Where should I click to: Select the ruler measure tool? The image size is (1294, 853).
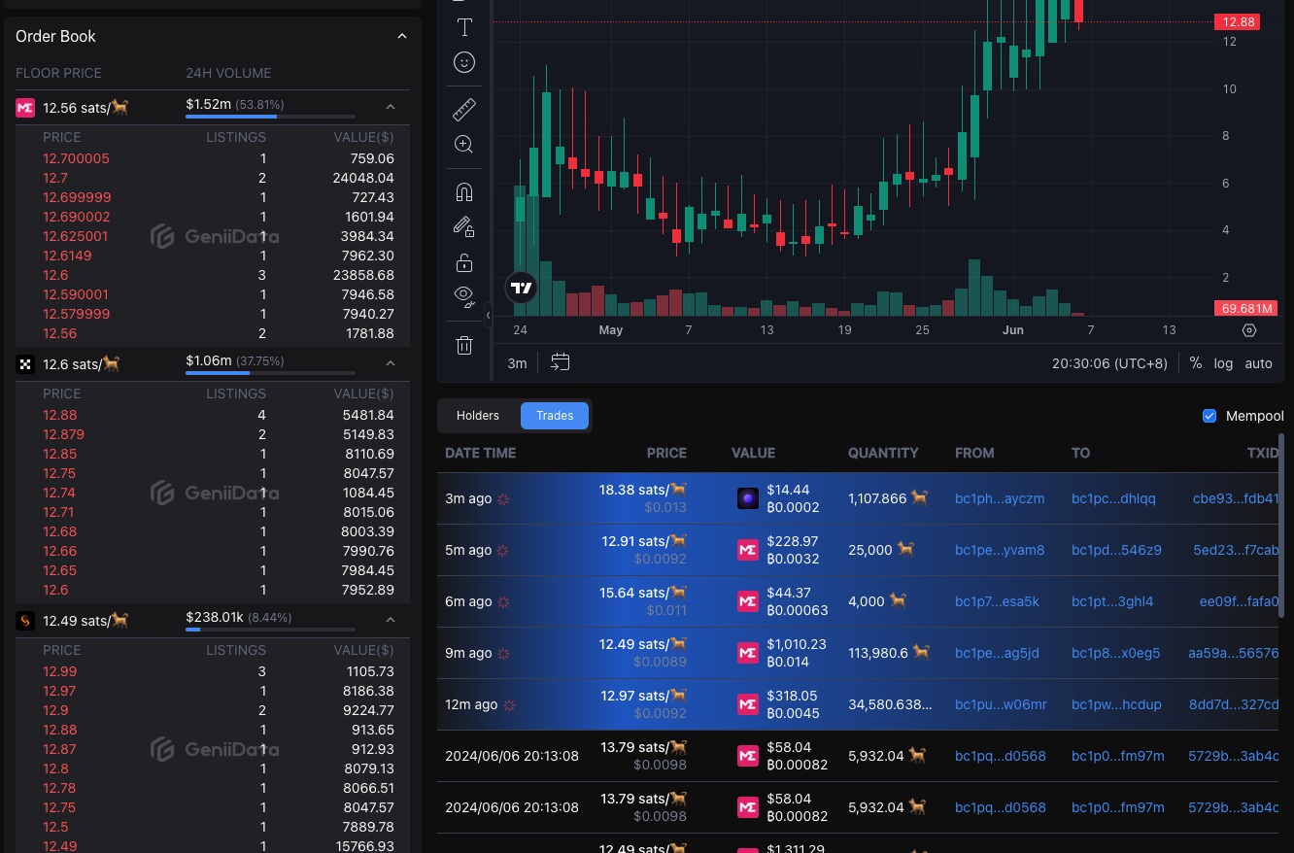pyautogui.click(x=464, y=109)
